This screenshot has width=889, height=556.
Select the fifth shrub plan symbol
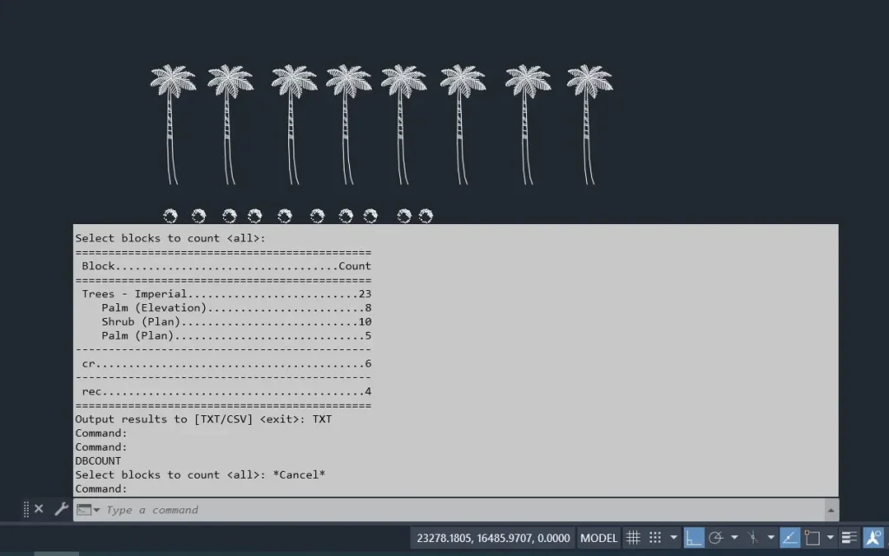pyautogui.click(x=285, y=215)
